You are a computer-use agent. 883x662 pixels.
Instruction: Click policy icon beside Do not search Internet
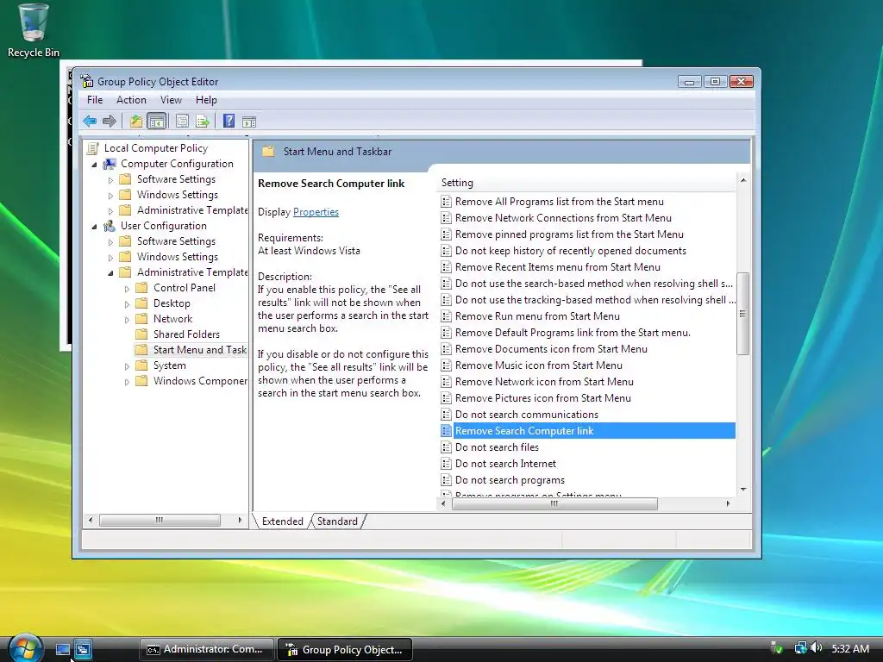click(x=446, y=464)
